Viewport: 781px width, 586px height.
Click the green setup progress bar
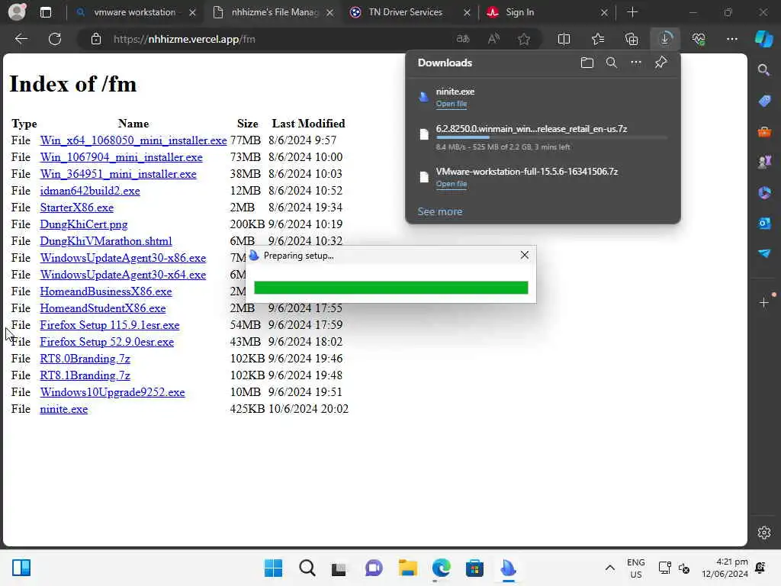click(391, 288)
